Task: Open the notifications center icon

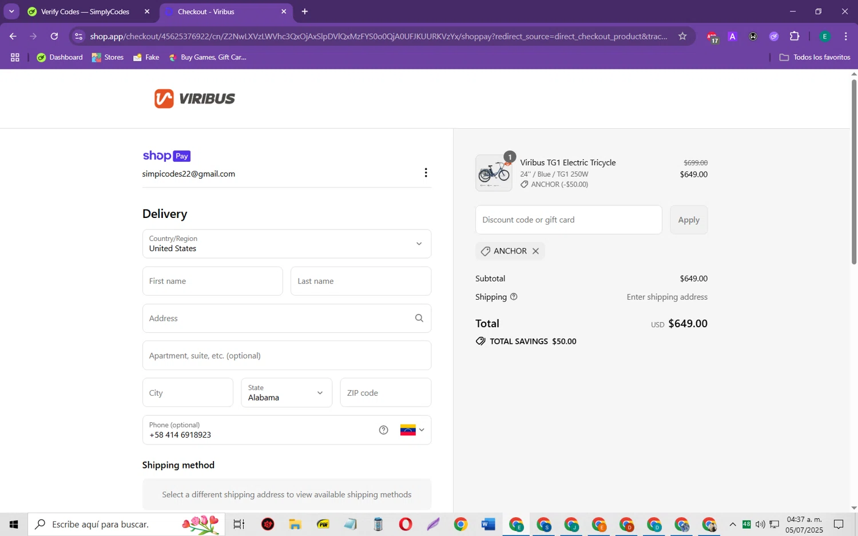Action: (x=839, y=524)
